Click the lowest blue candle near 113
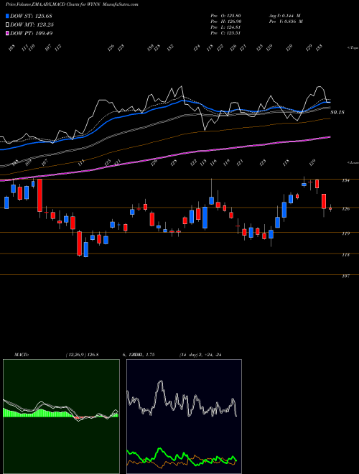Screen dimensions: 359x474 (x=86, y=249)
